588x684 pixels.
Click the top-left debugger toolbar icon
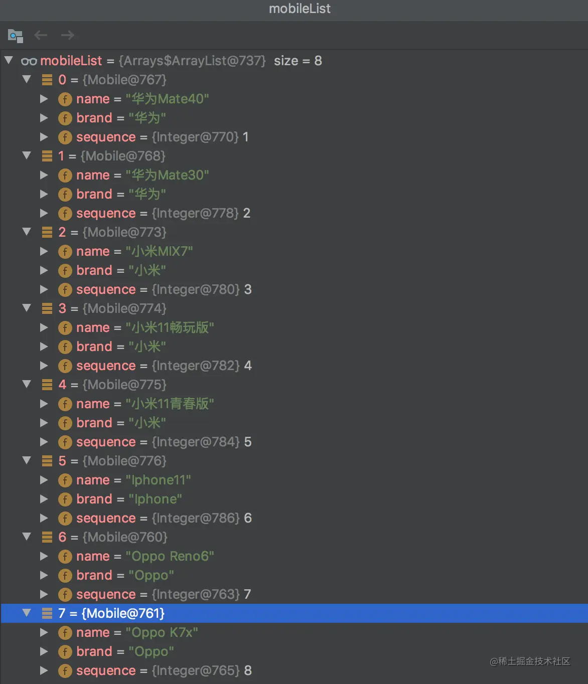point(16,36)
